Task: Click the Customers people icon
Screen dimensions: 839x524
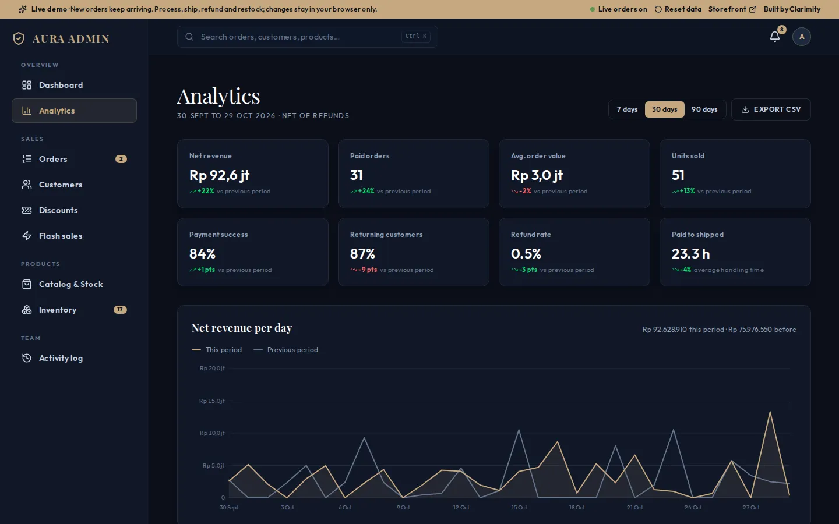Action: pyautogui.click(x=27, y=185)
